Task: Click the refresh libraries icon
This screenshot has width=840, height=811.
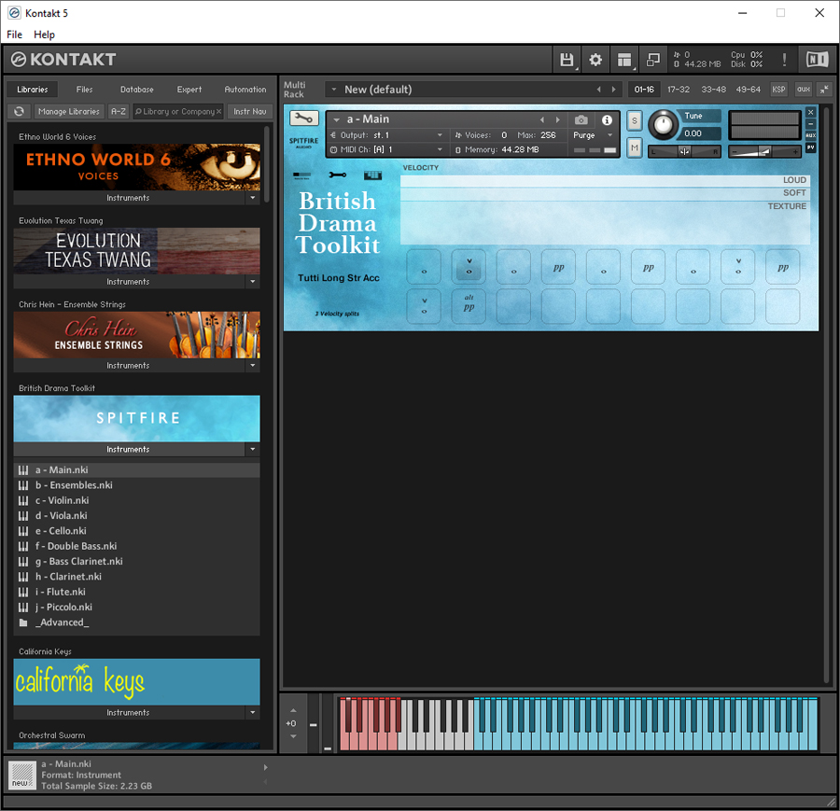Action: click(20, 111)
